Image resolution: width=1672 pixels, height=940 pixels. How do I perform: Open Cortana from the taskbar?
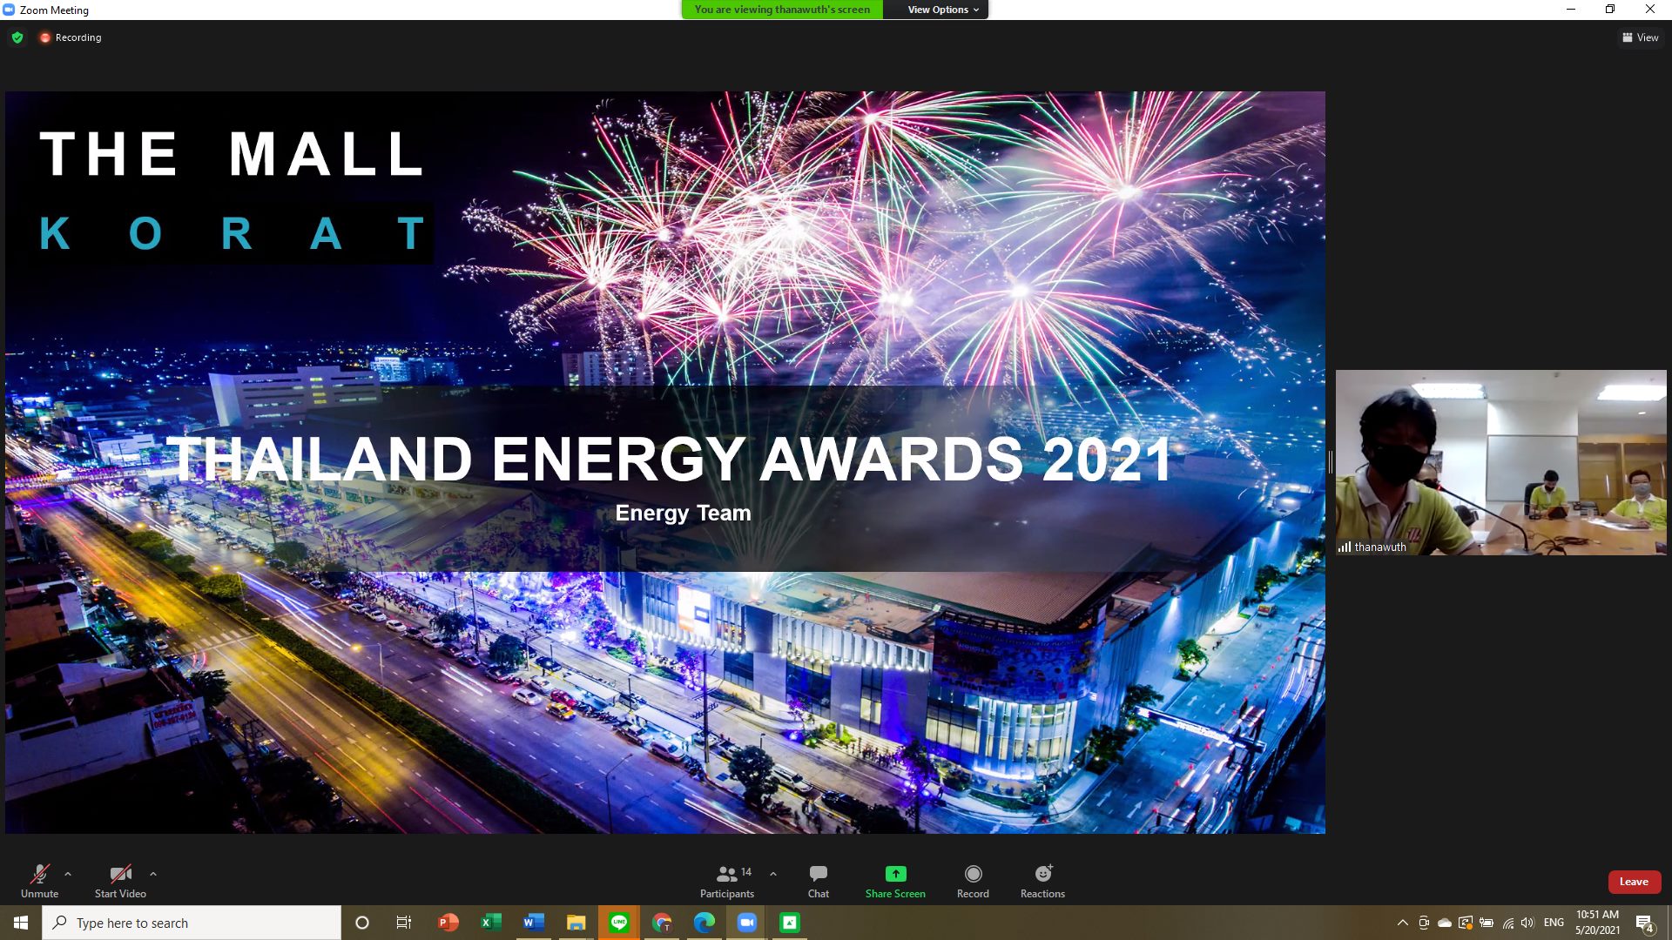362,923
